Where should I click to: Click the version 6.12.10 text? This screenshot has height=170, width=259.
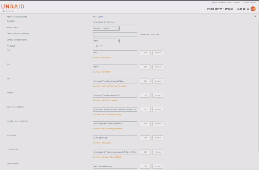(9, 11)
